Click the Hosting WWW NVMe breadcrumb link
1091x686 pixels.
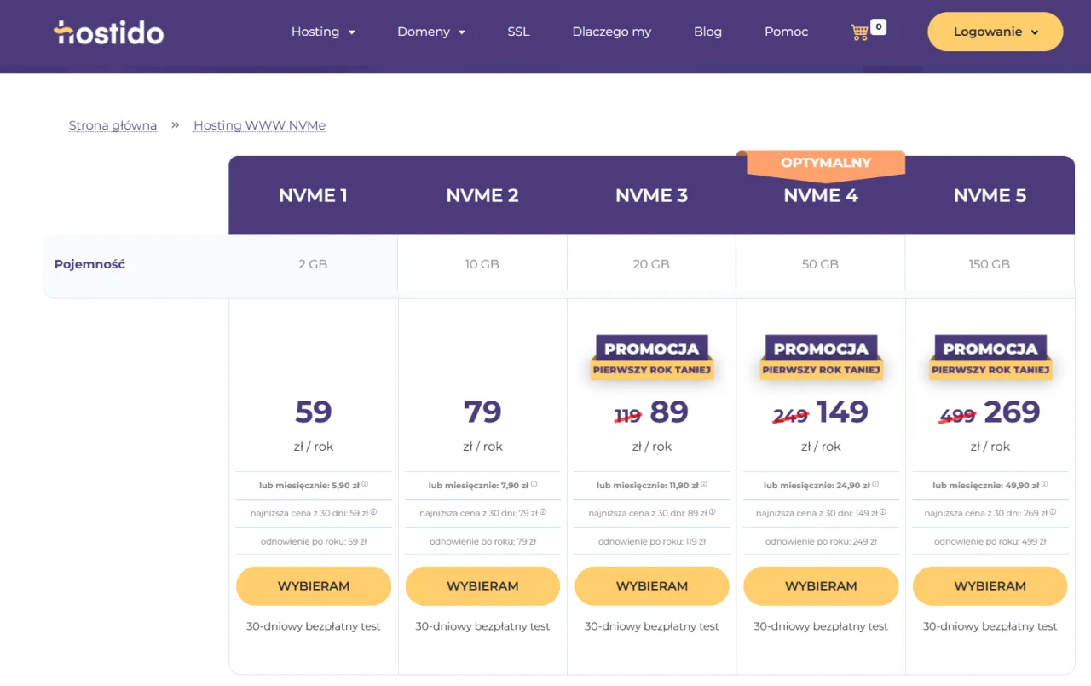tap(259, 125)
